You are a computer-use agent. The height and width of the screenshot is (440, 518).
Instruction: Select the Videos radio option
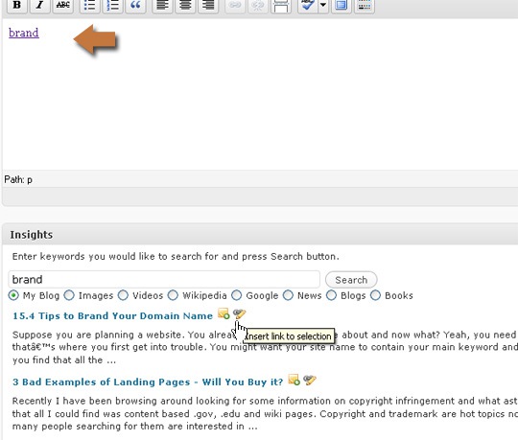[x=123, y=295]
